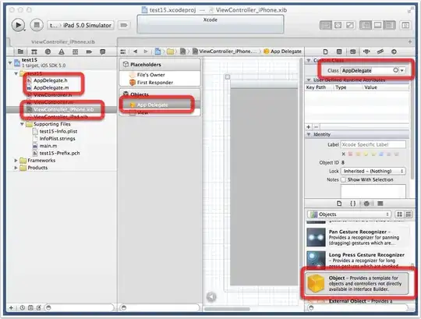Screen dimensions: 421x319
Task: Remove a user defined runtime attribute
Action: 316,126
